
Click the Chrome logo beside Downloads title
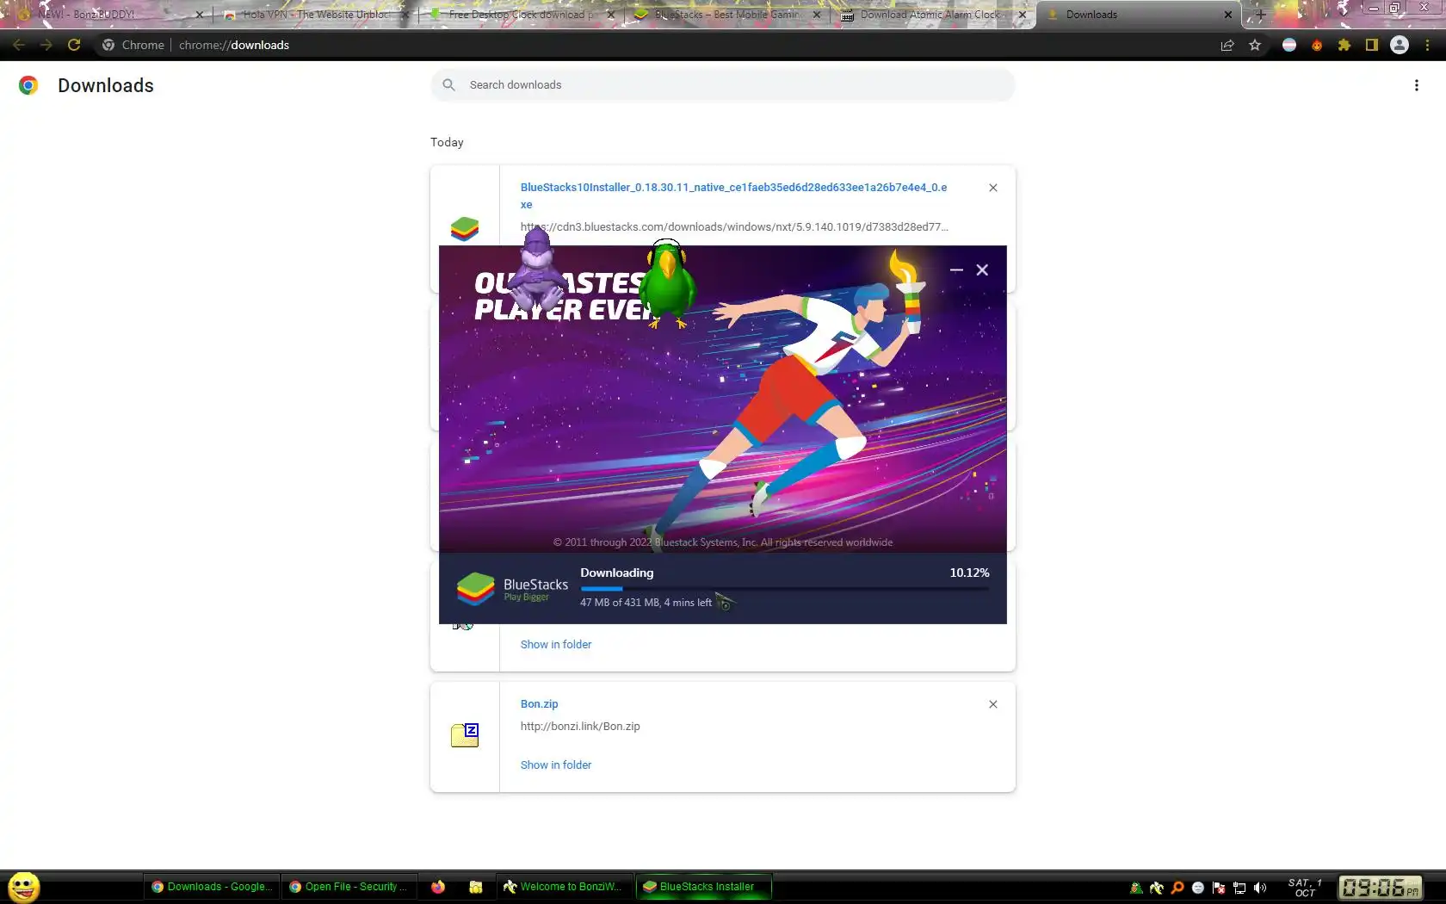(x=28, y=85)
